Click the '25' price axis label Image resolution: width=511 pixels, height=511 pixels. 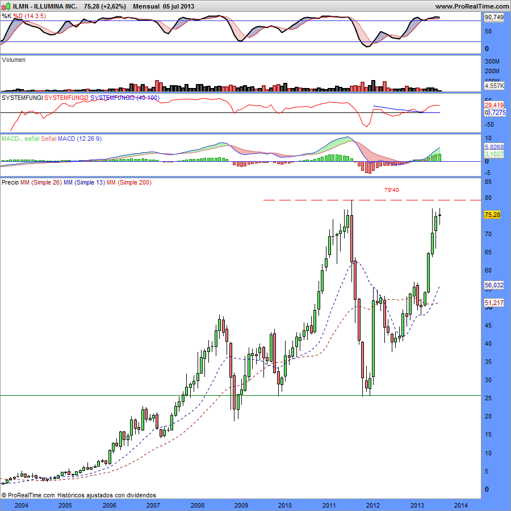488,398
